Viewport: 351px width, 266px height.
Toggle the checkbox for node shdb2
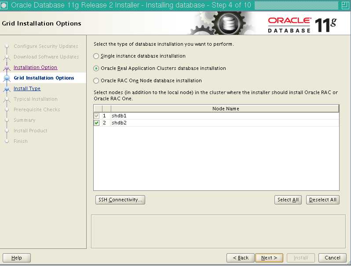pyautogui.click(x=96, y=123)
